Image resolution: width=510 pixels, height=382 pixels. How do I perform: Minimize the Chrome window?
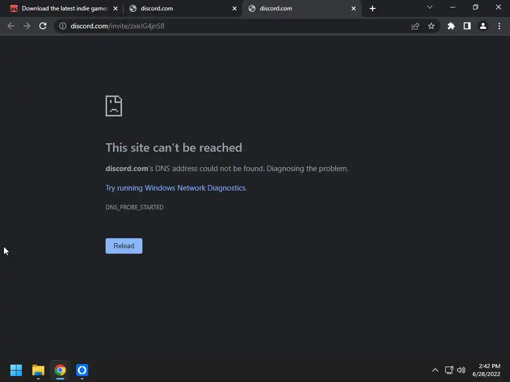point(453,7)
